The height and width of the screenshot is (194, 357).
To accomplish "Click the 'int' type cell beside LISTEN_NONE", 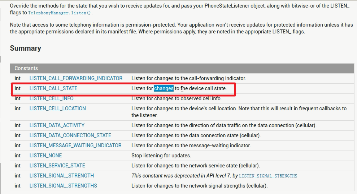I will click(x=18, y=156).
